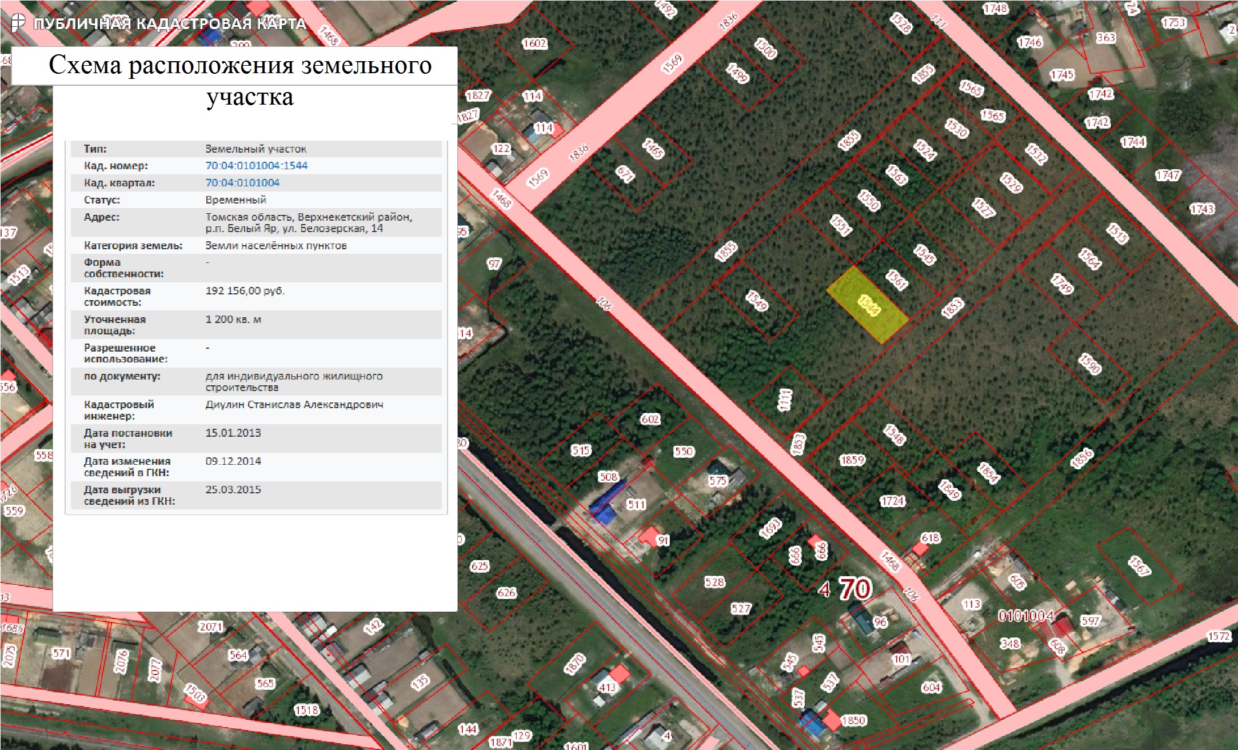The width and height of the screenshot is (1238, 750).
Task: Select road parcel 1572 on the map
Action: (1219, 636)
